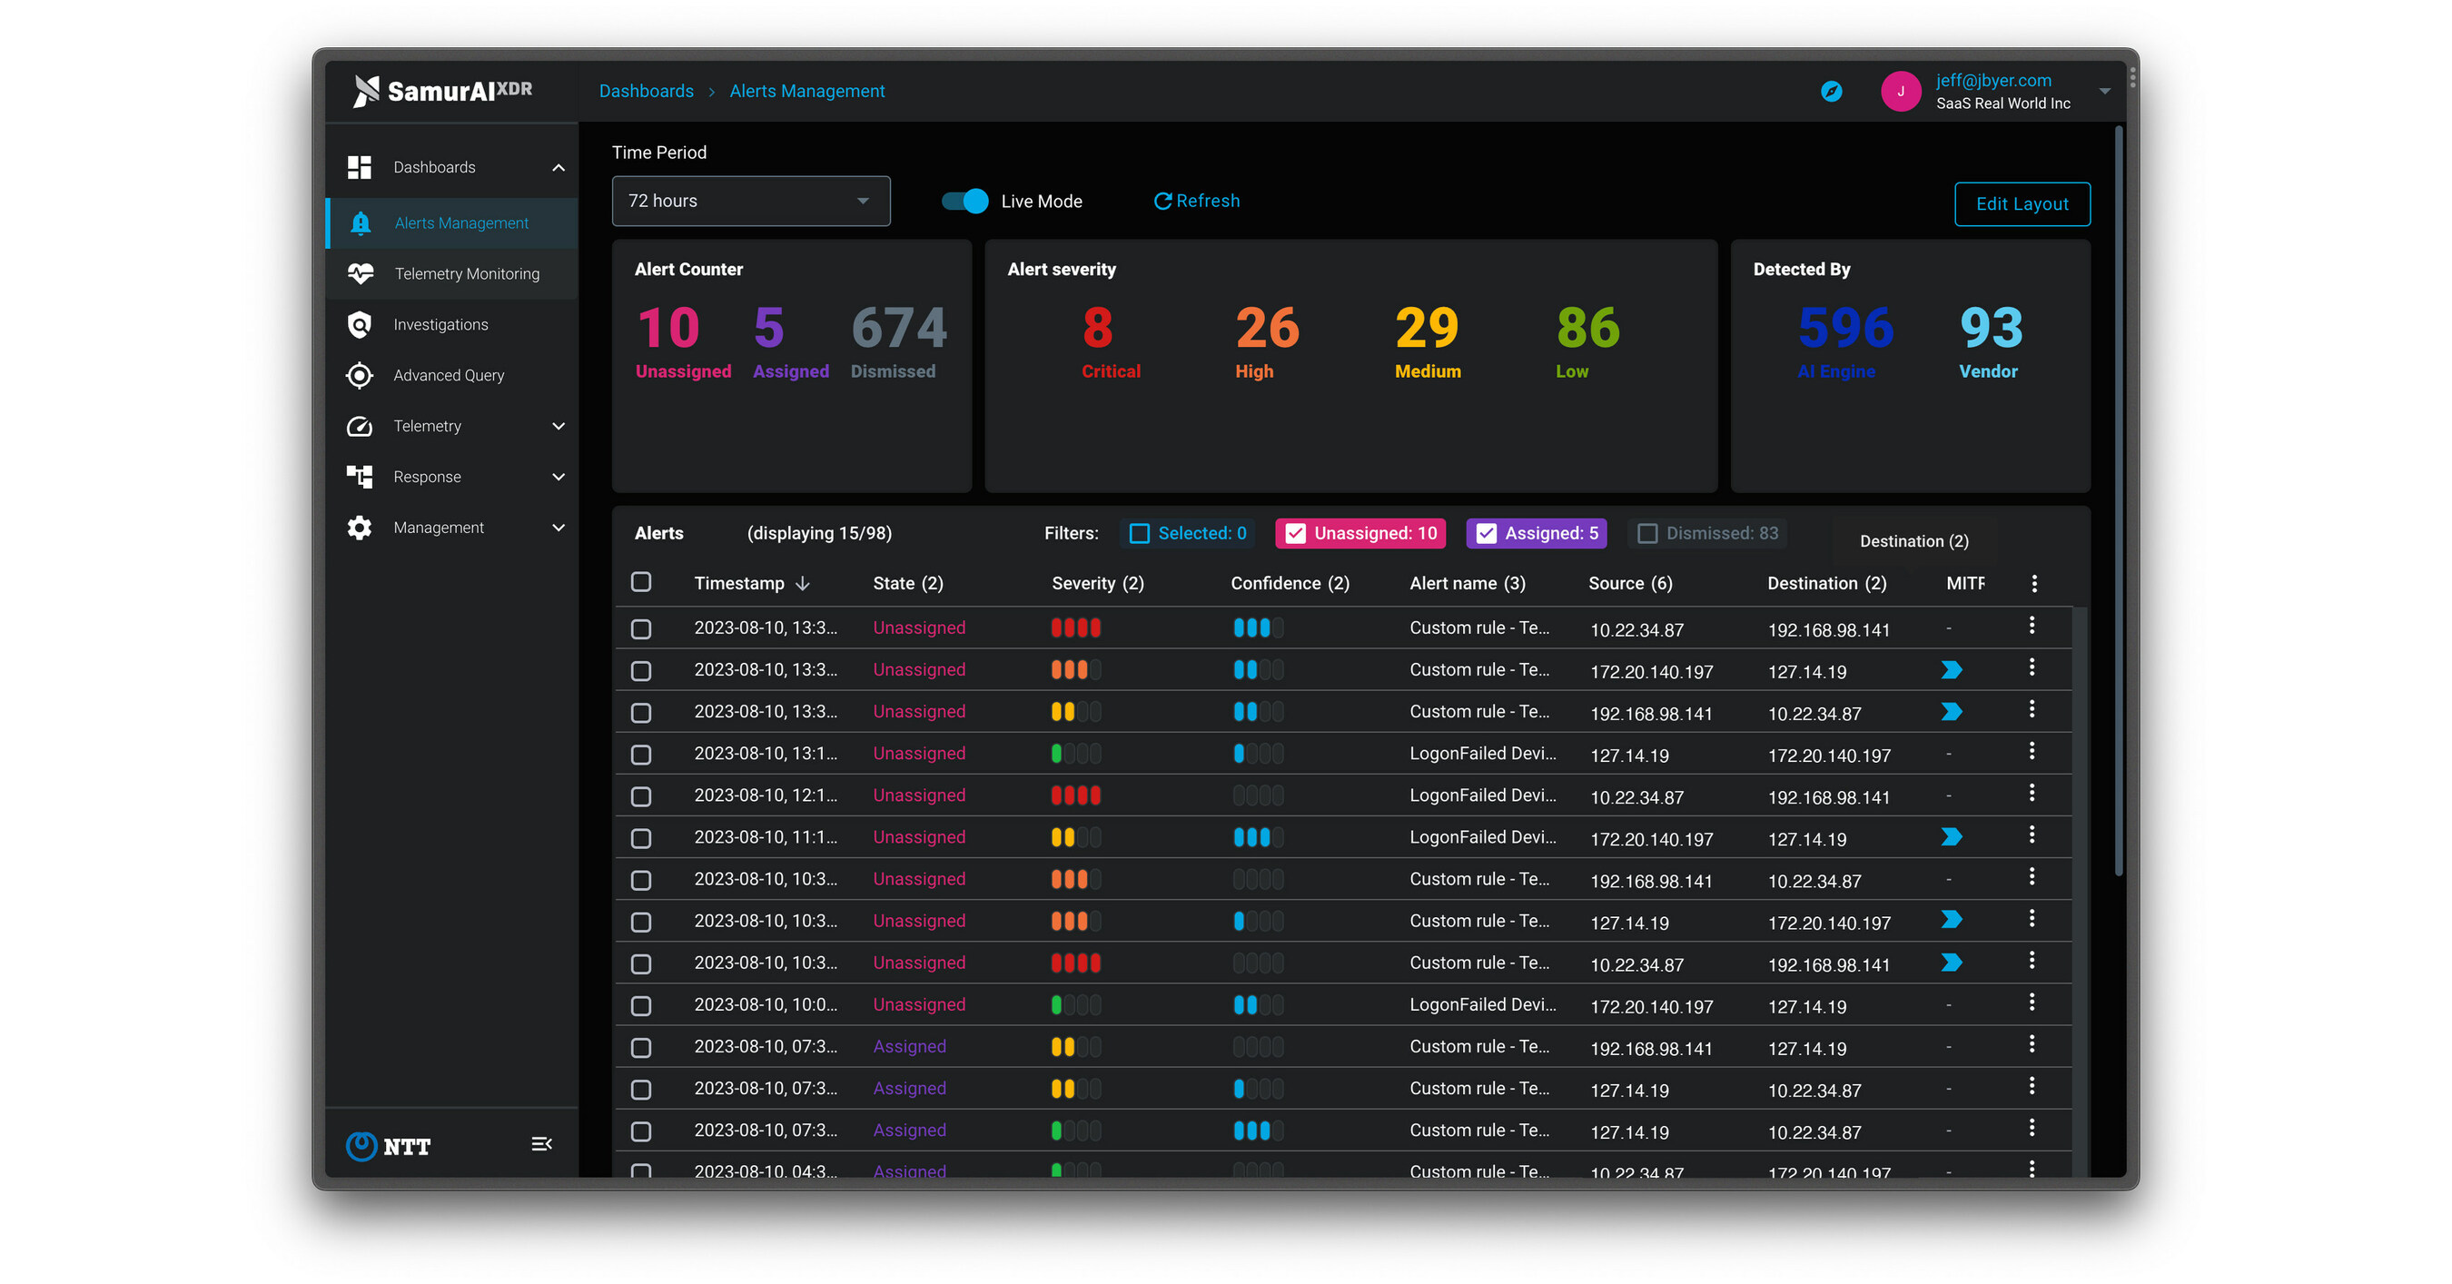Sort alerts by the Timestamp column arrow
Viewport: 2452px width, 1284px height.
point(803,584)
